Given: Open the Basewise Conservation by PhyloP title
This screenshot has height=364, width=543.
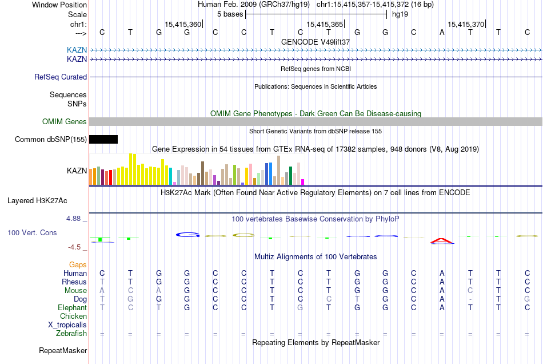Looking at the screenshot, I should click(x=316, y=219).
